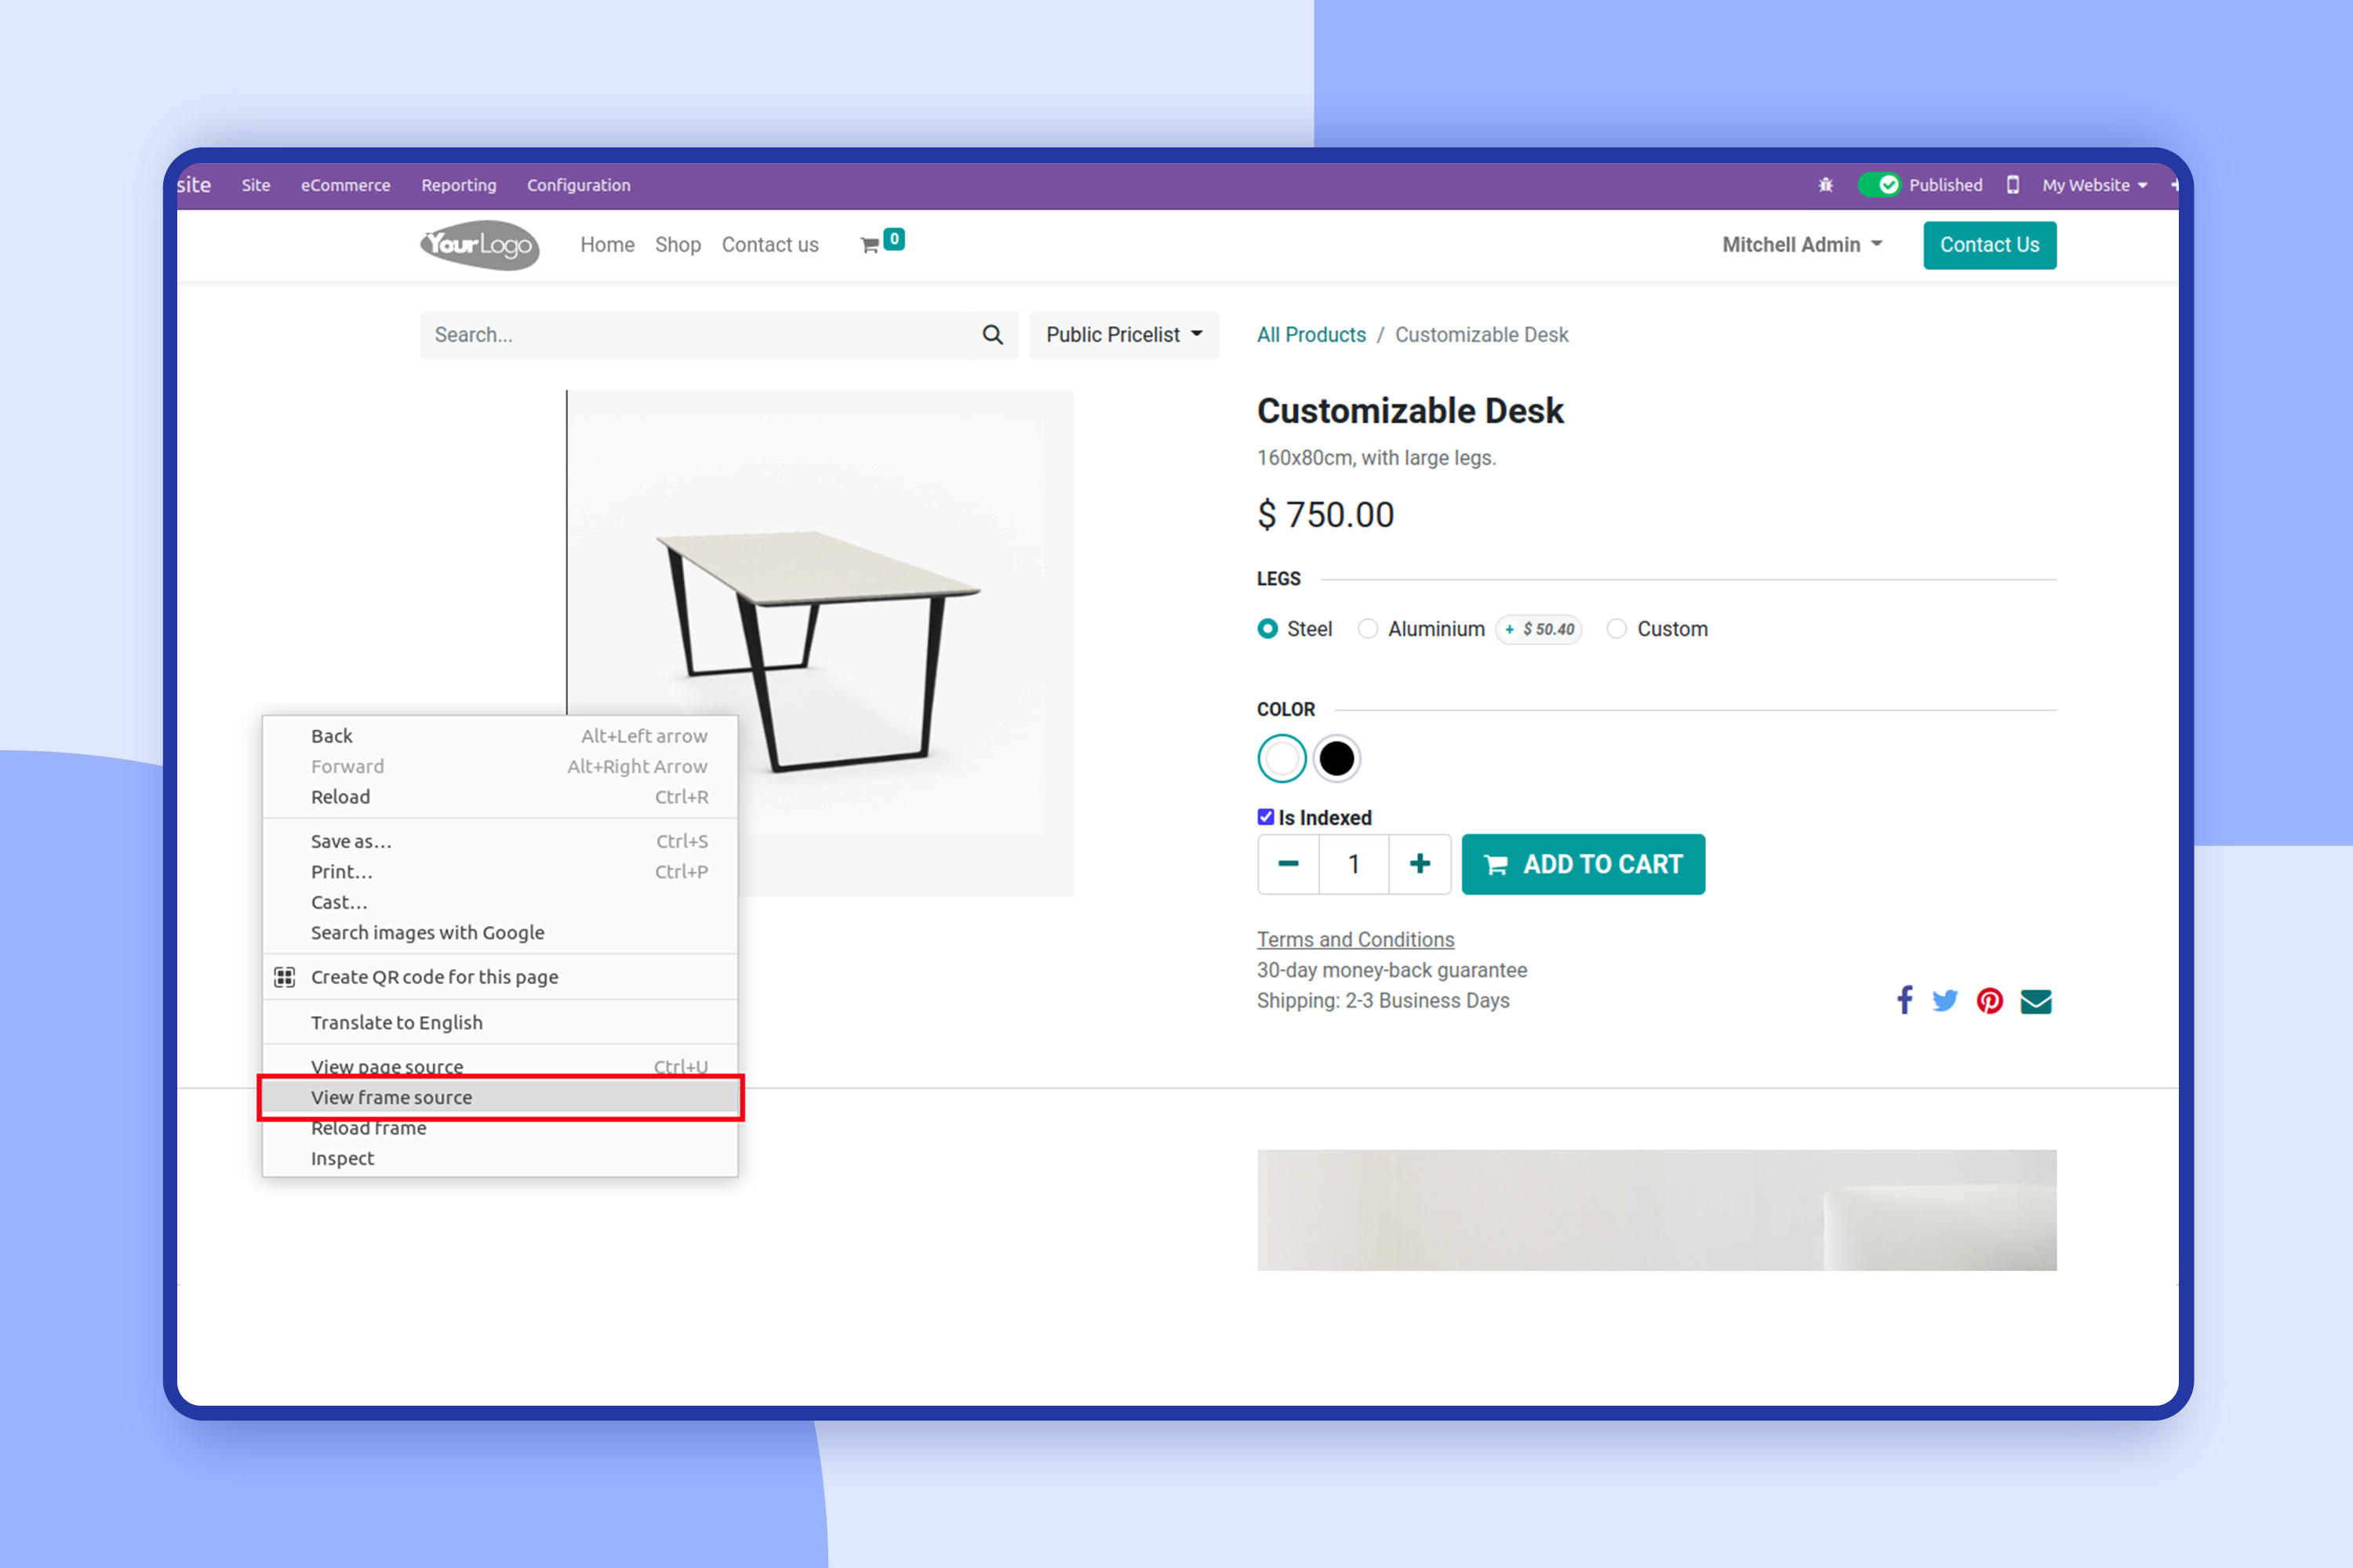Open Terms and Conditions link

tap(1355, 940)
